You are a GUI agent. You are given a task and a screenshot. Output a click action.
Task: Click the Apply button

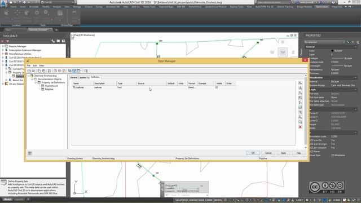(283, 153)
